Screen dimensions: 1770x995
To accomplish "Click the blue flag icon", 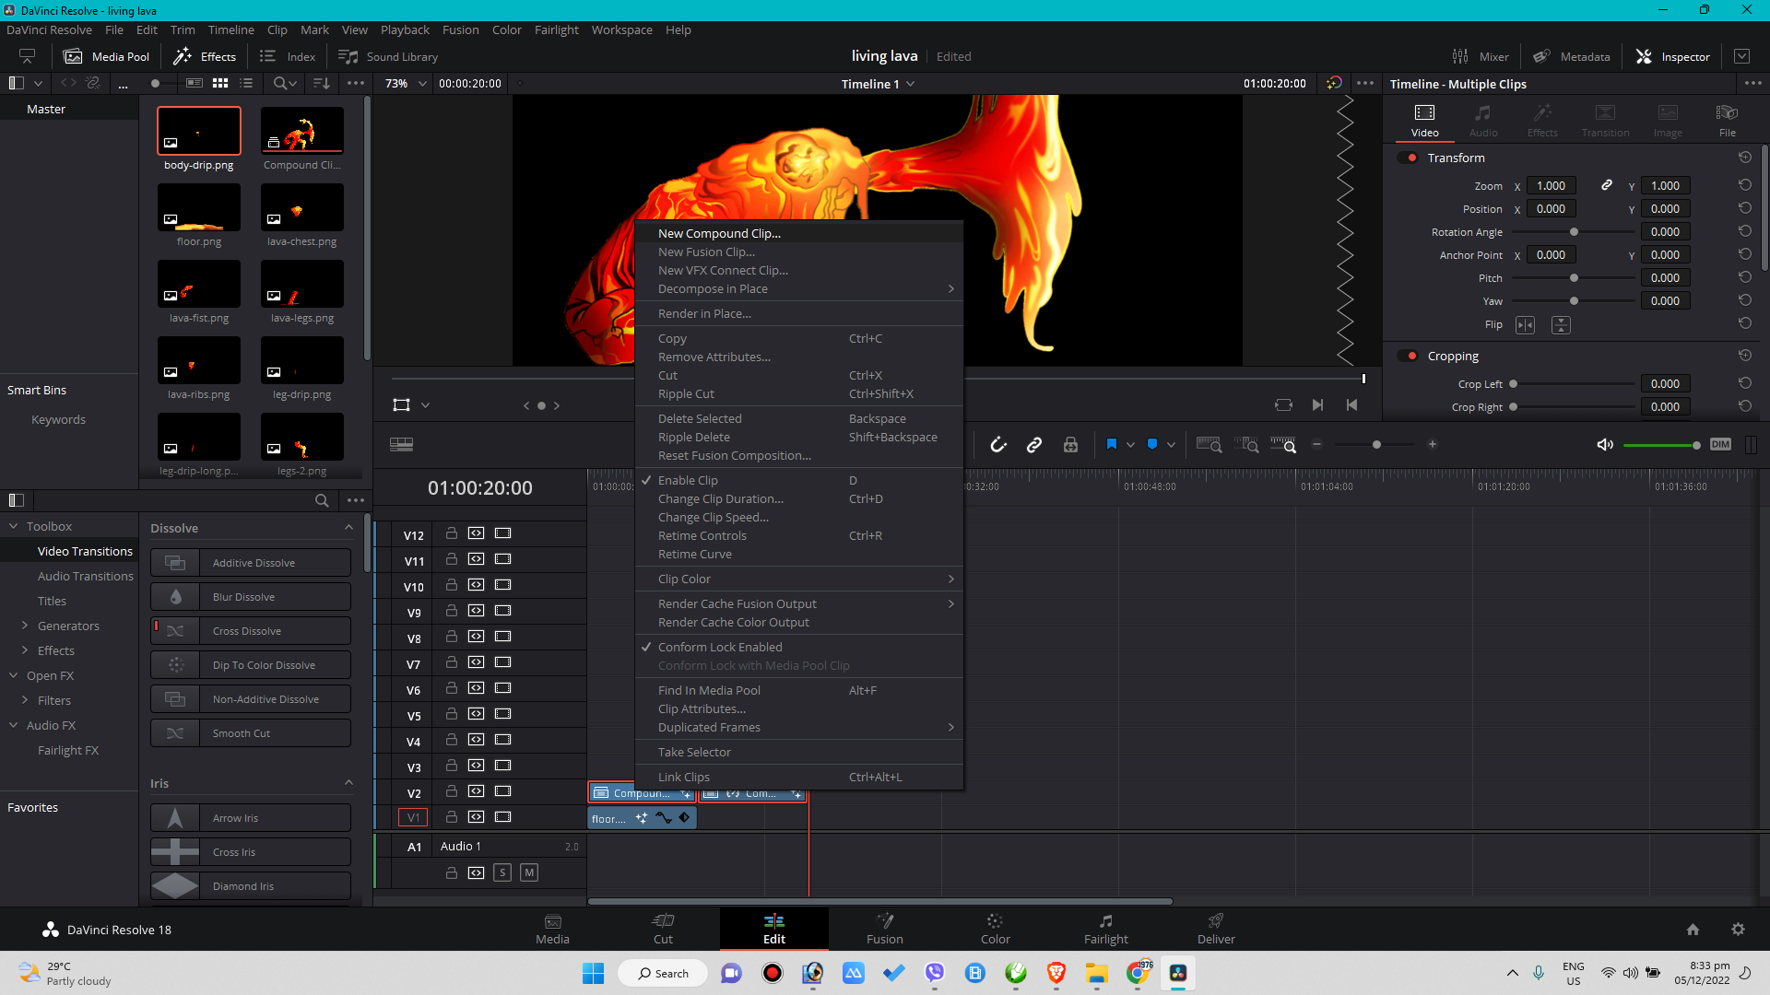I will [1112, 444].
